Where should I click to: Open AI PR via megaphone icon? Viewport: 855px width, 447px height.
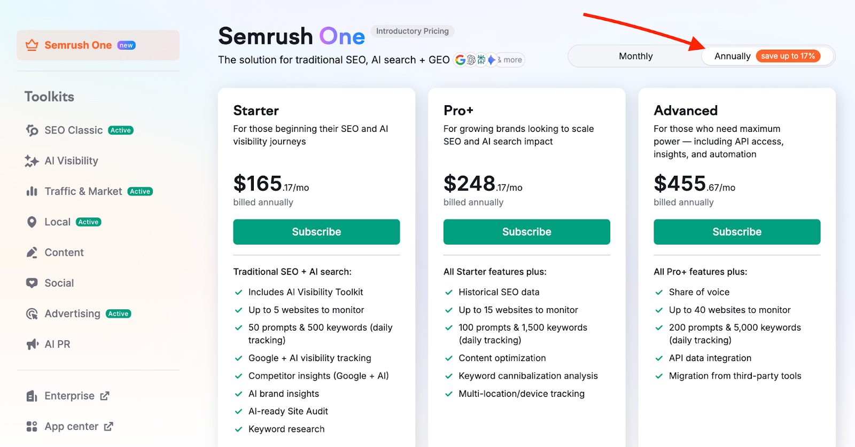32,344
